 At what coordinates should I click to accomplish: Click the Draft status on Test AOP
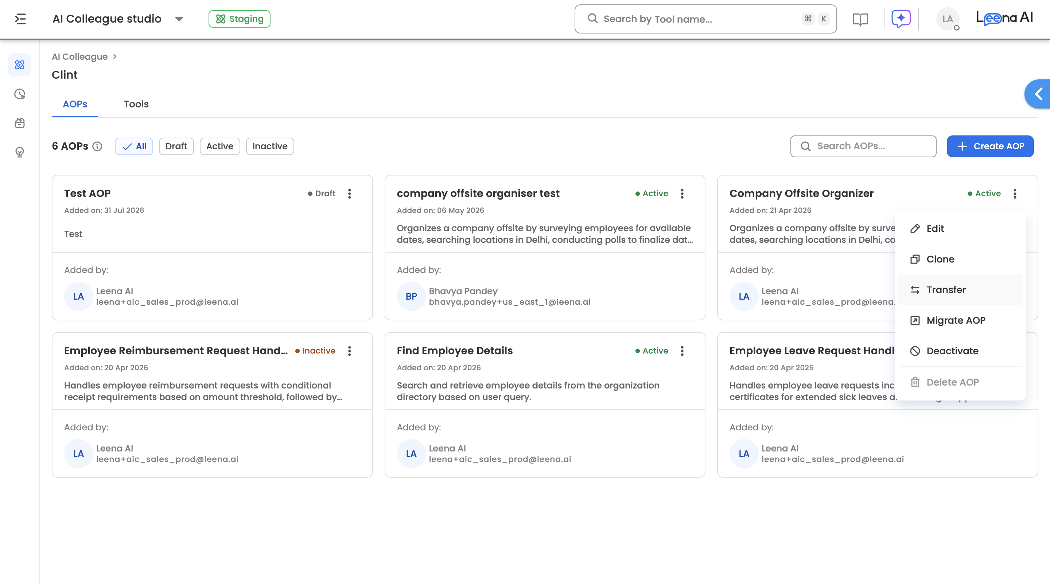coord(322,194)
